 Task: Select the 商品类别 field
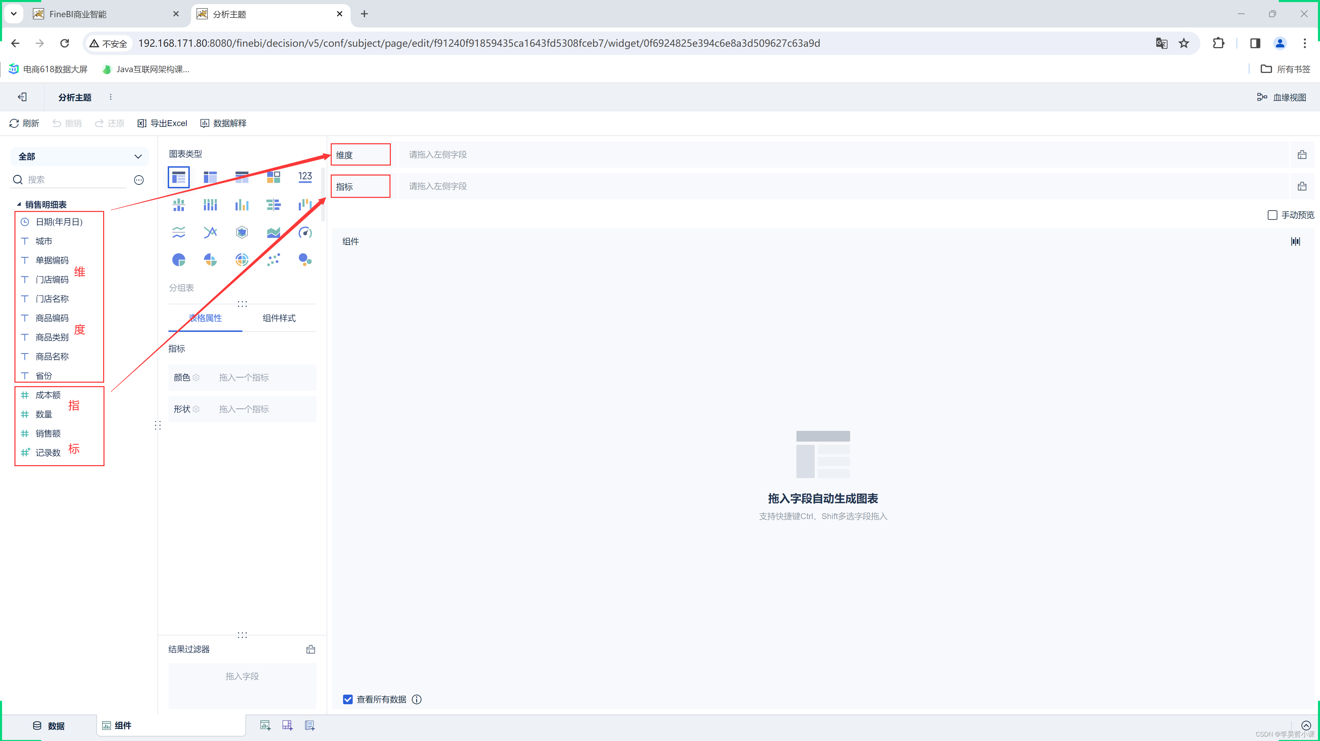[x=52, y=337]
